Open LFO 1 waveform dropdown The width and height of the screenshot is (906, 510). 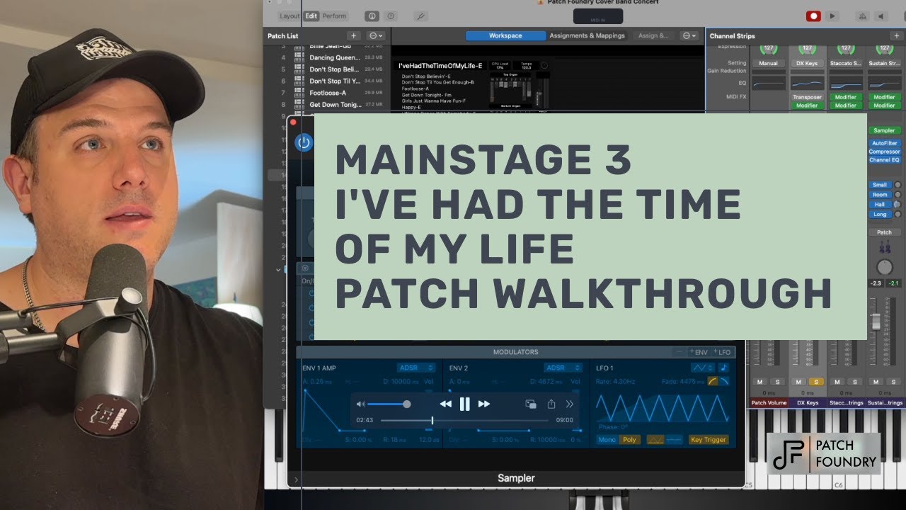click(703, 368)
